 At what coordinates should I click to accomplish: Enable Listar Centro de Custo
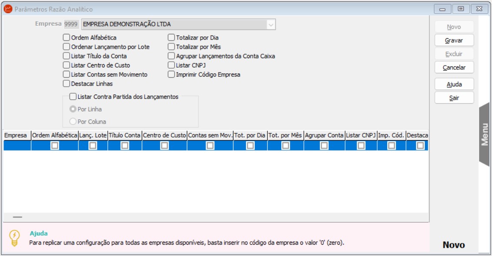66,65
